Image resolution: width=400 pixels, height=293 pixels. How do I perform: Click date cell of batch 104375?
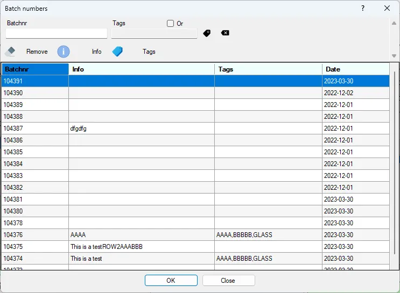pyautogui.click(x=356, y=247)
